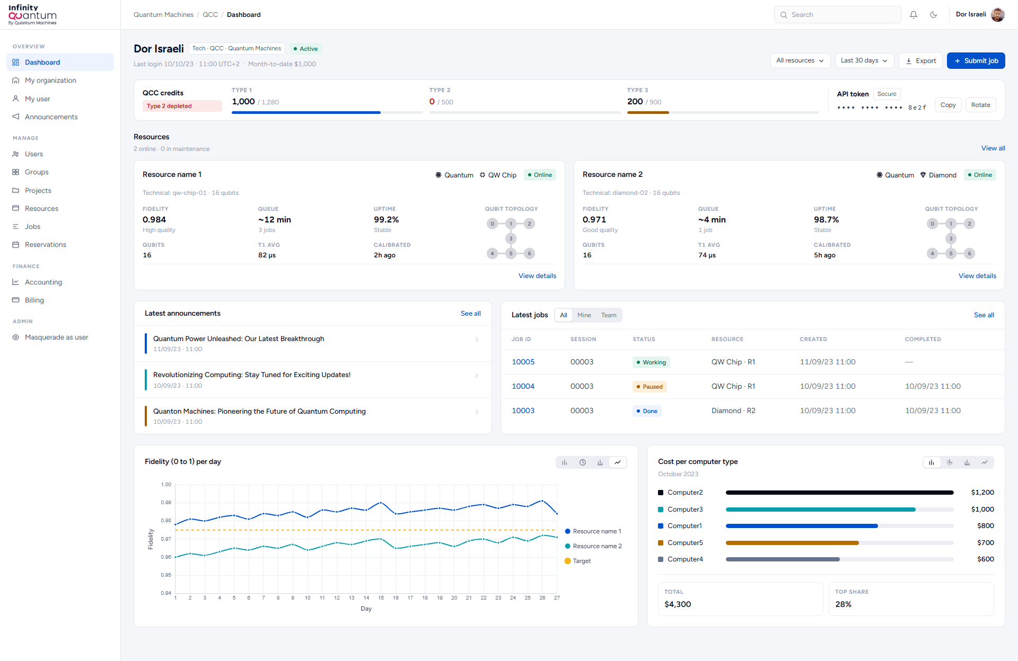
Task: Open the Projects folder item
Action: tap(60, 191)
